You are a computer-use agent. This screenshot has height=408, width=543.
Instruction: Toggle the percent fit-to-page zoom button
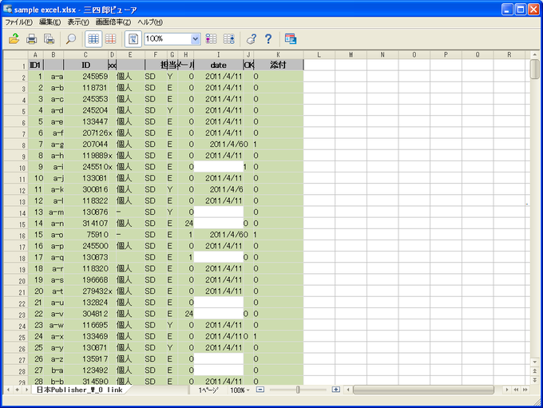tap(133, 39)
